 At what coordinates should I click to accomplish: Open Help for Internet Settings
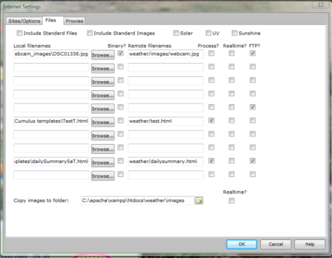(x=309, y=244)
